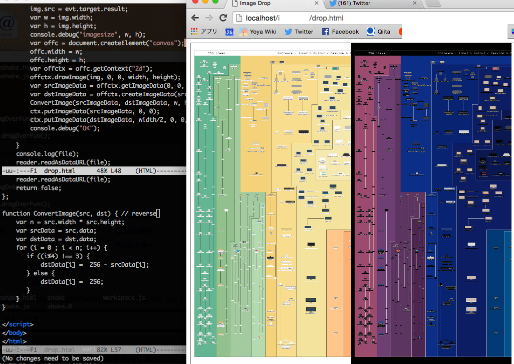
Task: Click the "offc.height = h;" line
Action: click(x=58, y=60)
